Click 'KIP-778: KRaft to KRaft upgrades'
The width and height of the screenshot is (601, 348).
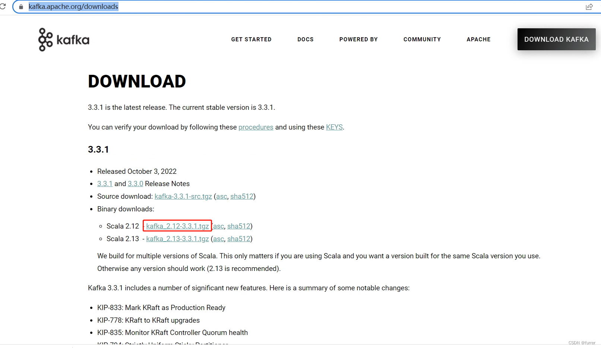148,320
